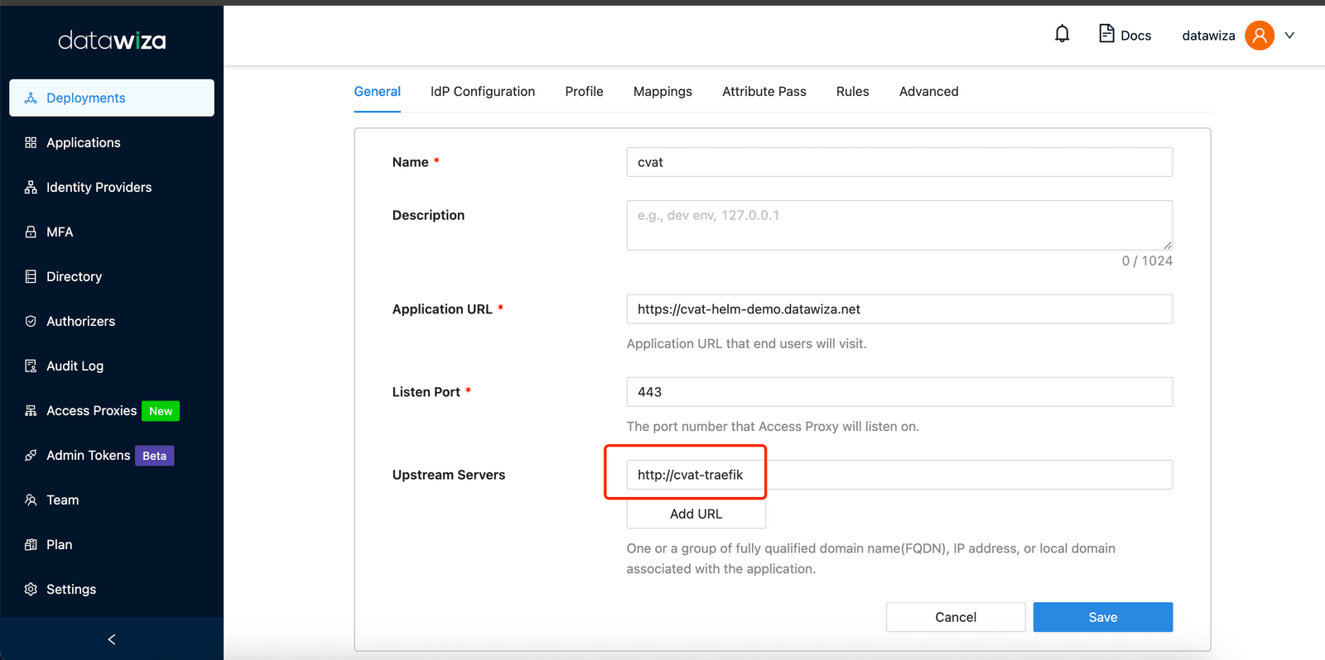Open the MFA menu item
1325x660 pixels.
(x=112, y=232)
